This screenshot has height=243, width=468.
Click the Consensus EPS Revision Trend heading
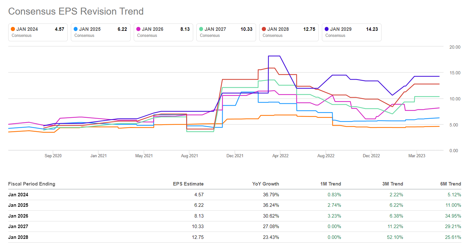point(76,11)
